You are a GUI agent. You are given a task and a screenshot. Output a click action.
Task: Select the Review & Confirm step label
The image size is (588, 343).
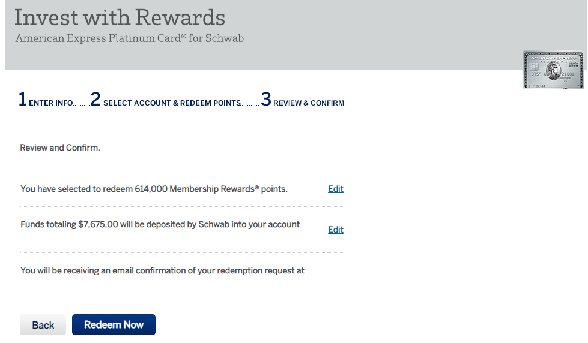pos(308,103)
